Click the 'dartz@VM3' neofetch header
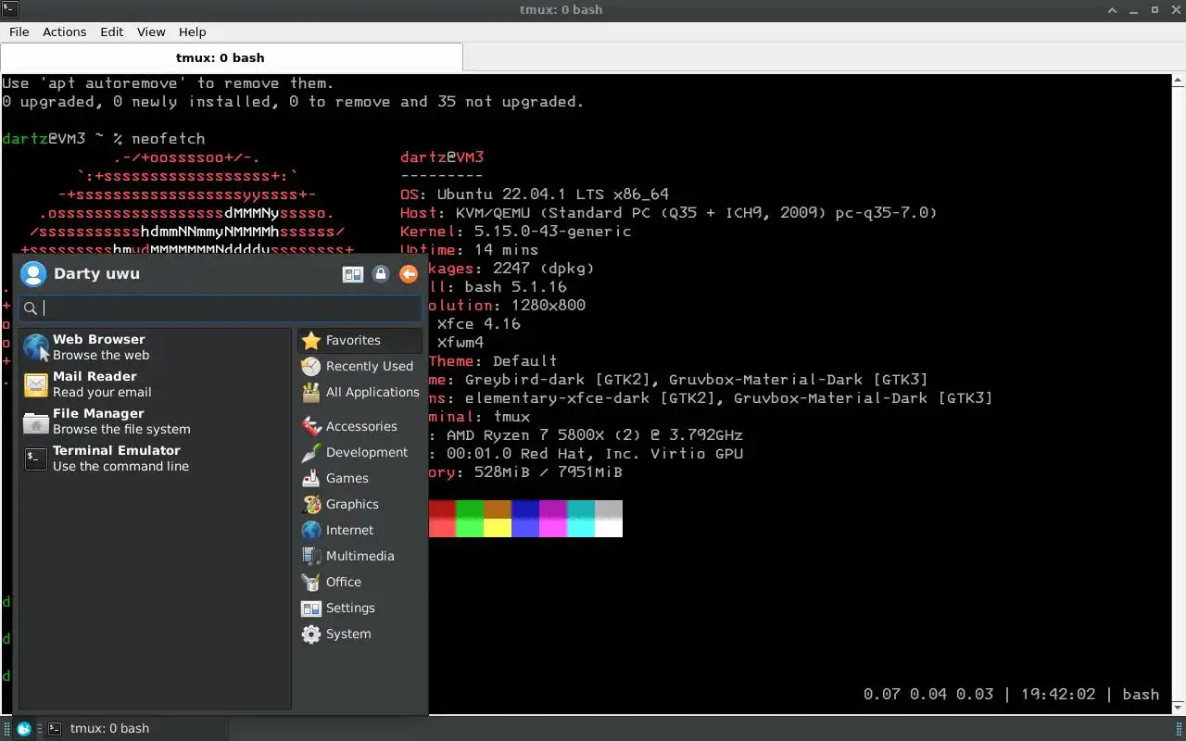The image size is (1186, 741). (442, 157)
